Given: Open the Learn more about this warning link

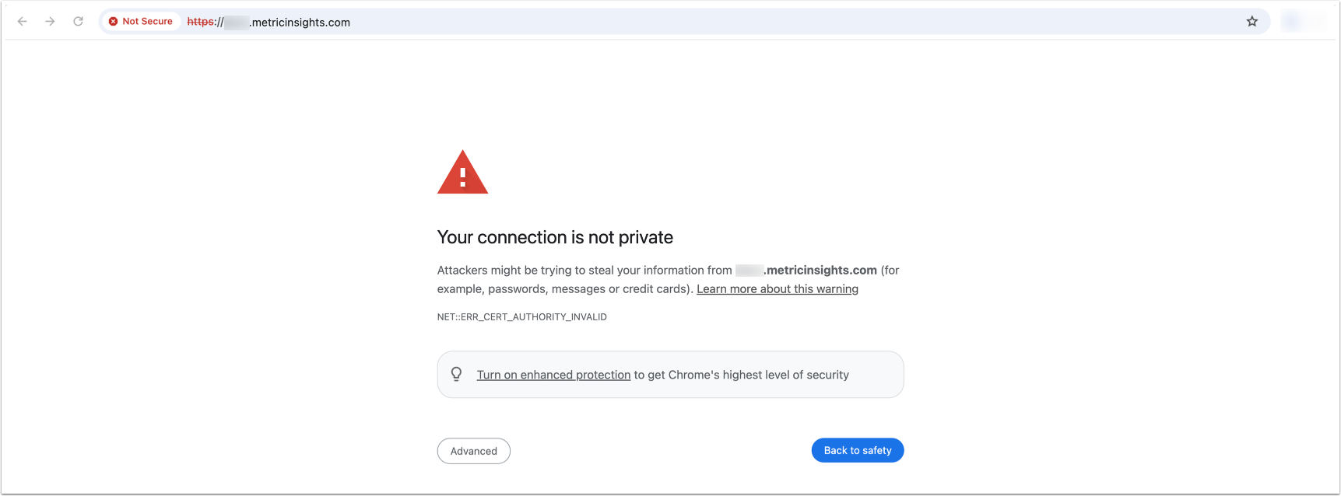Looking at the screenshot, I should 777,289.
